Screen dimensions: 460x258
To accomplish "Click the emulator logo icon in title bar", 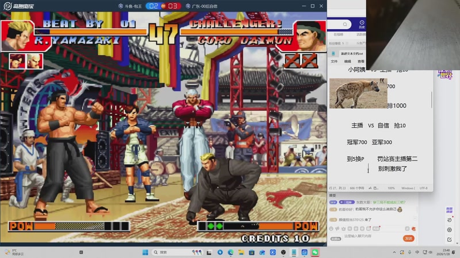I will click(x=7, y=6).
